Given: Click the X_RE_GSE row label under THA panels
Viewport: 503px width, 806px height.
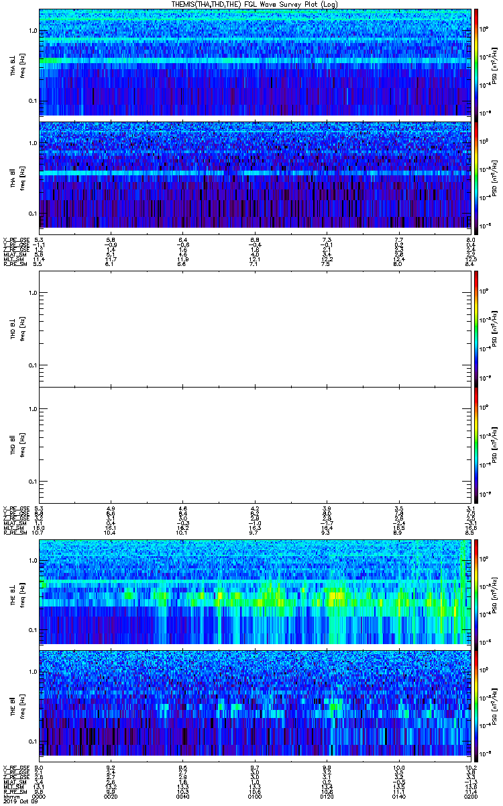Looking at the screenshot, I should (15, 240).
